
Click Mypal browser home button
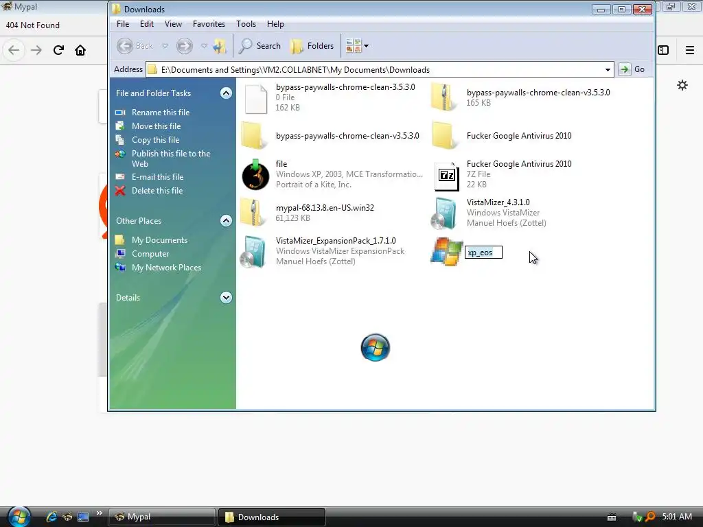click(80, 50)
